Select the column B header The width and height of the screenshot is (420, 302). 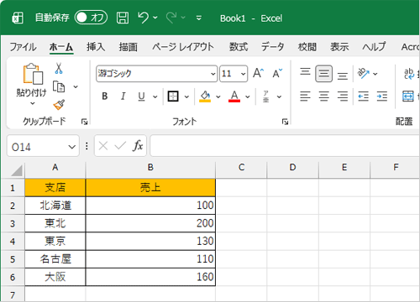pos(150,168)
